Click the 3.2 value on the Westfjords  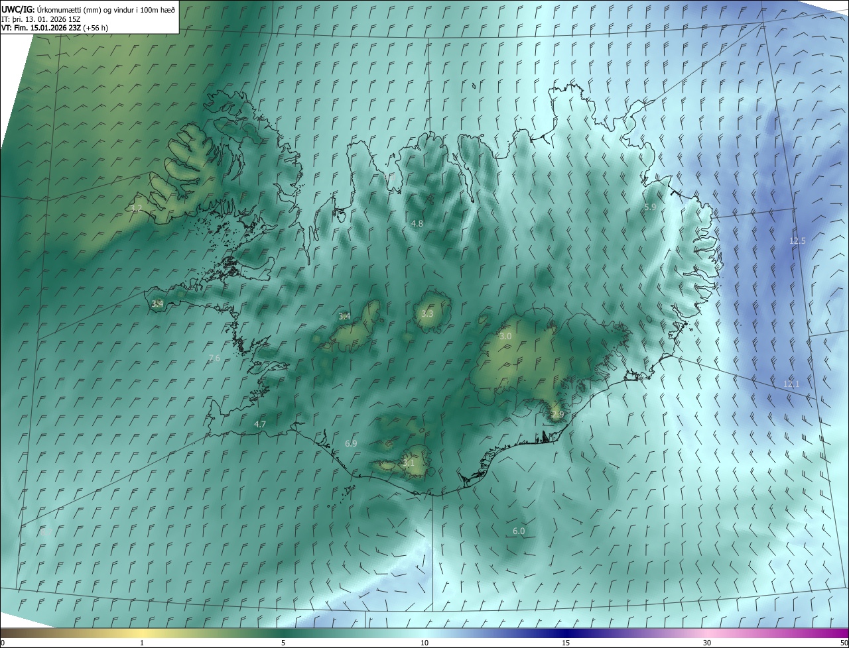tap(137, 209)
